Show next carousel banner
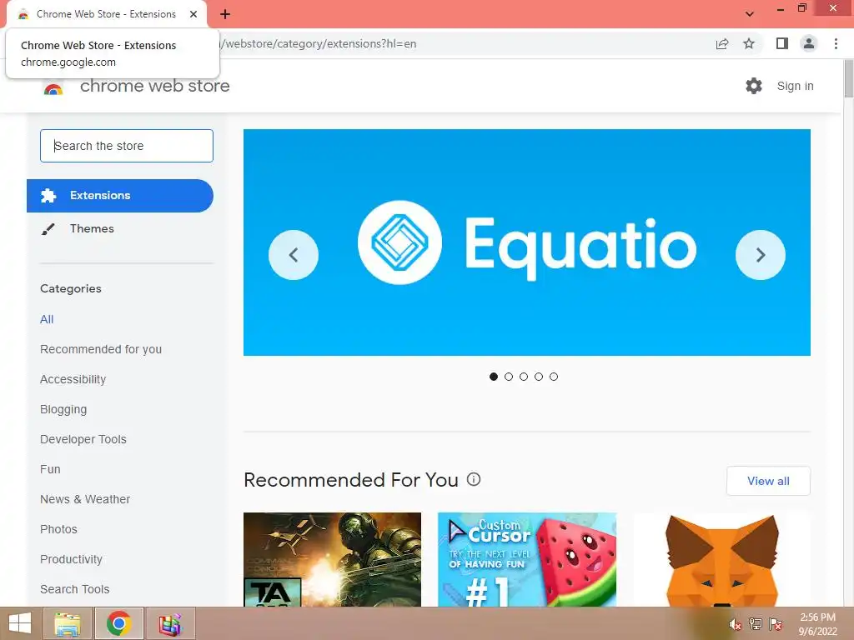 coord(761,255)
